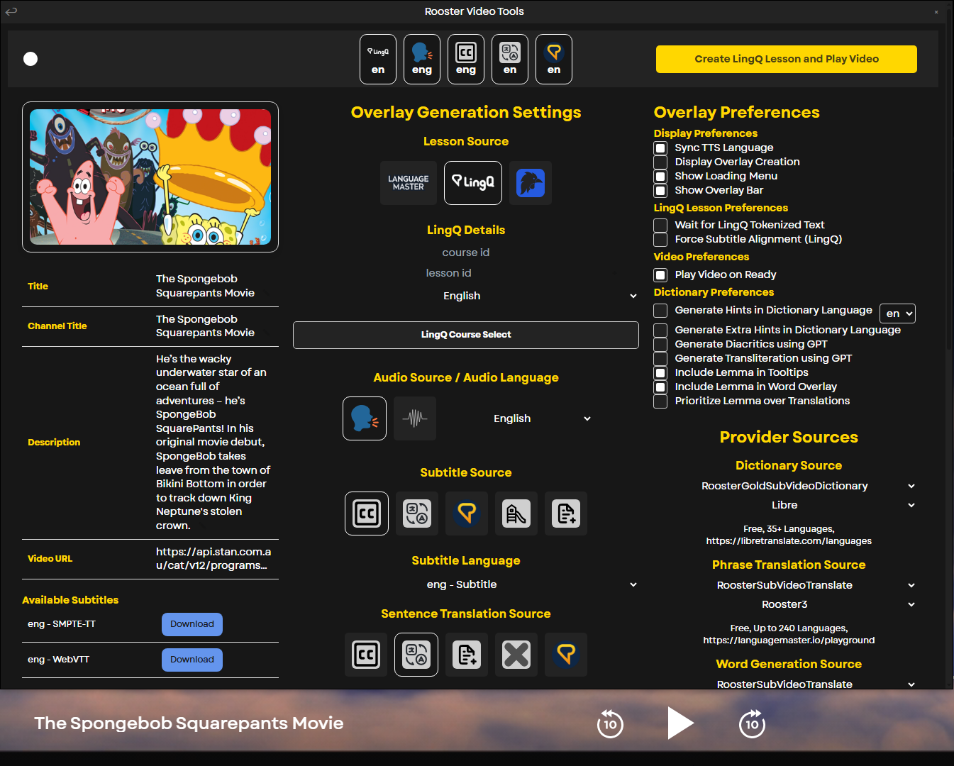Enable Display Overlay Creation

click(660, 162)
